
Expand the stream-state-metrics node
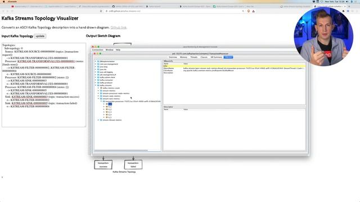pos(98,96)
